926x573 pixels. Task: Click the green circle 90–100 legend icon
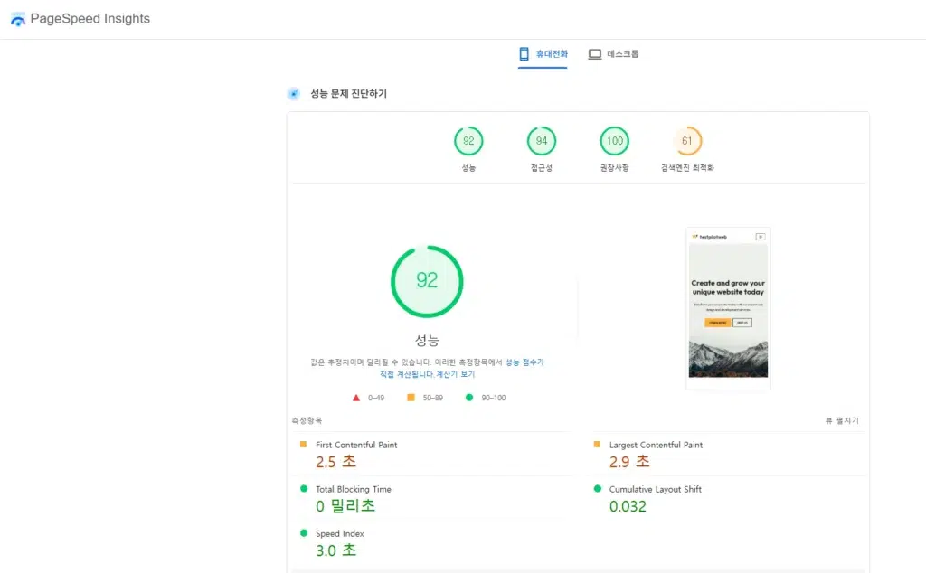click(470, 396)
